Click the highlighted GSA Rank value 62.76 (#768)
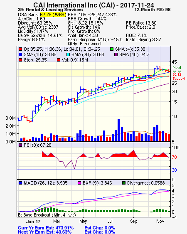 pyautogui.click(x=53, y=15)
